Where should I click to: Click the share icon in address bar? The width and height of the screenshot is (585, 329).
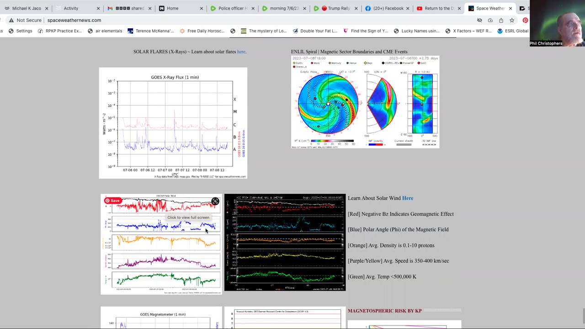501,20
